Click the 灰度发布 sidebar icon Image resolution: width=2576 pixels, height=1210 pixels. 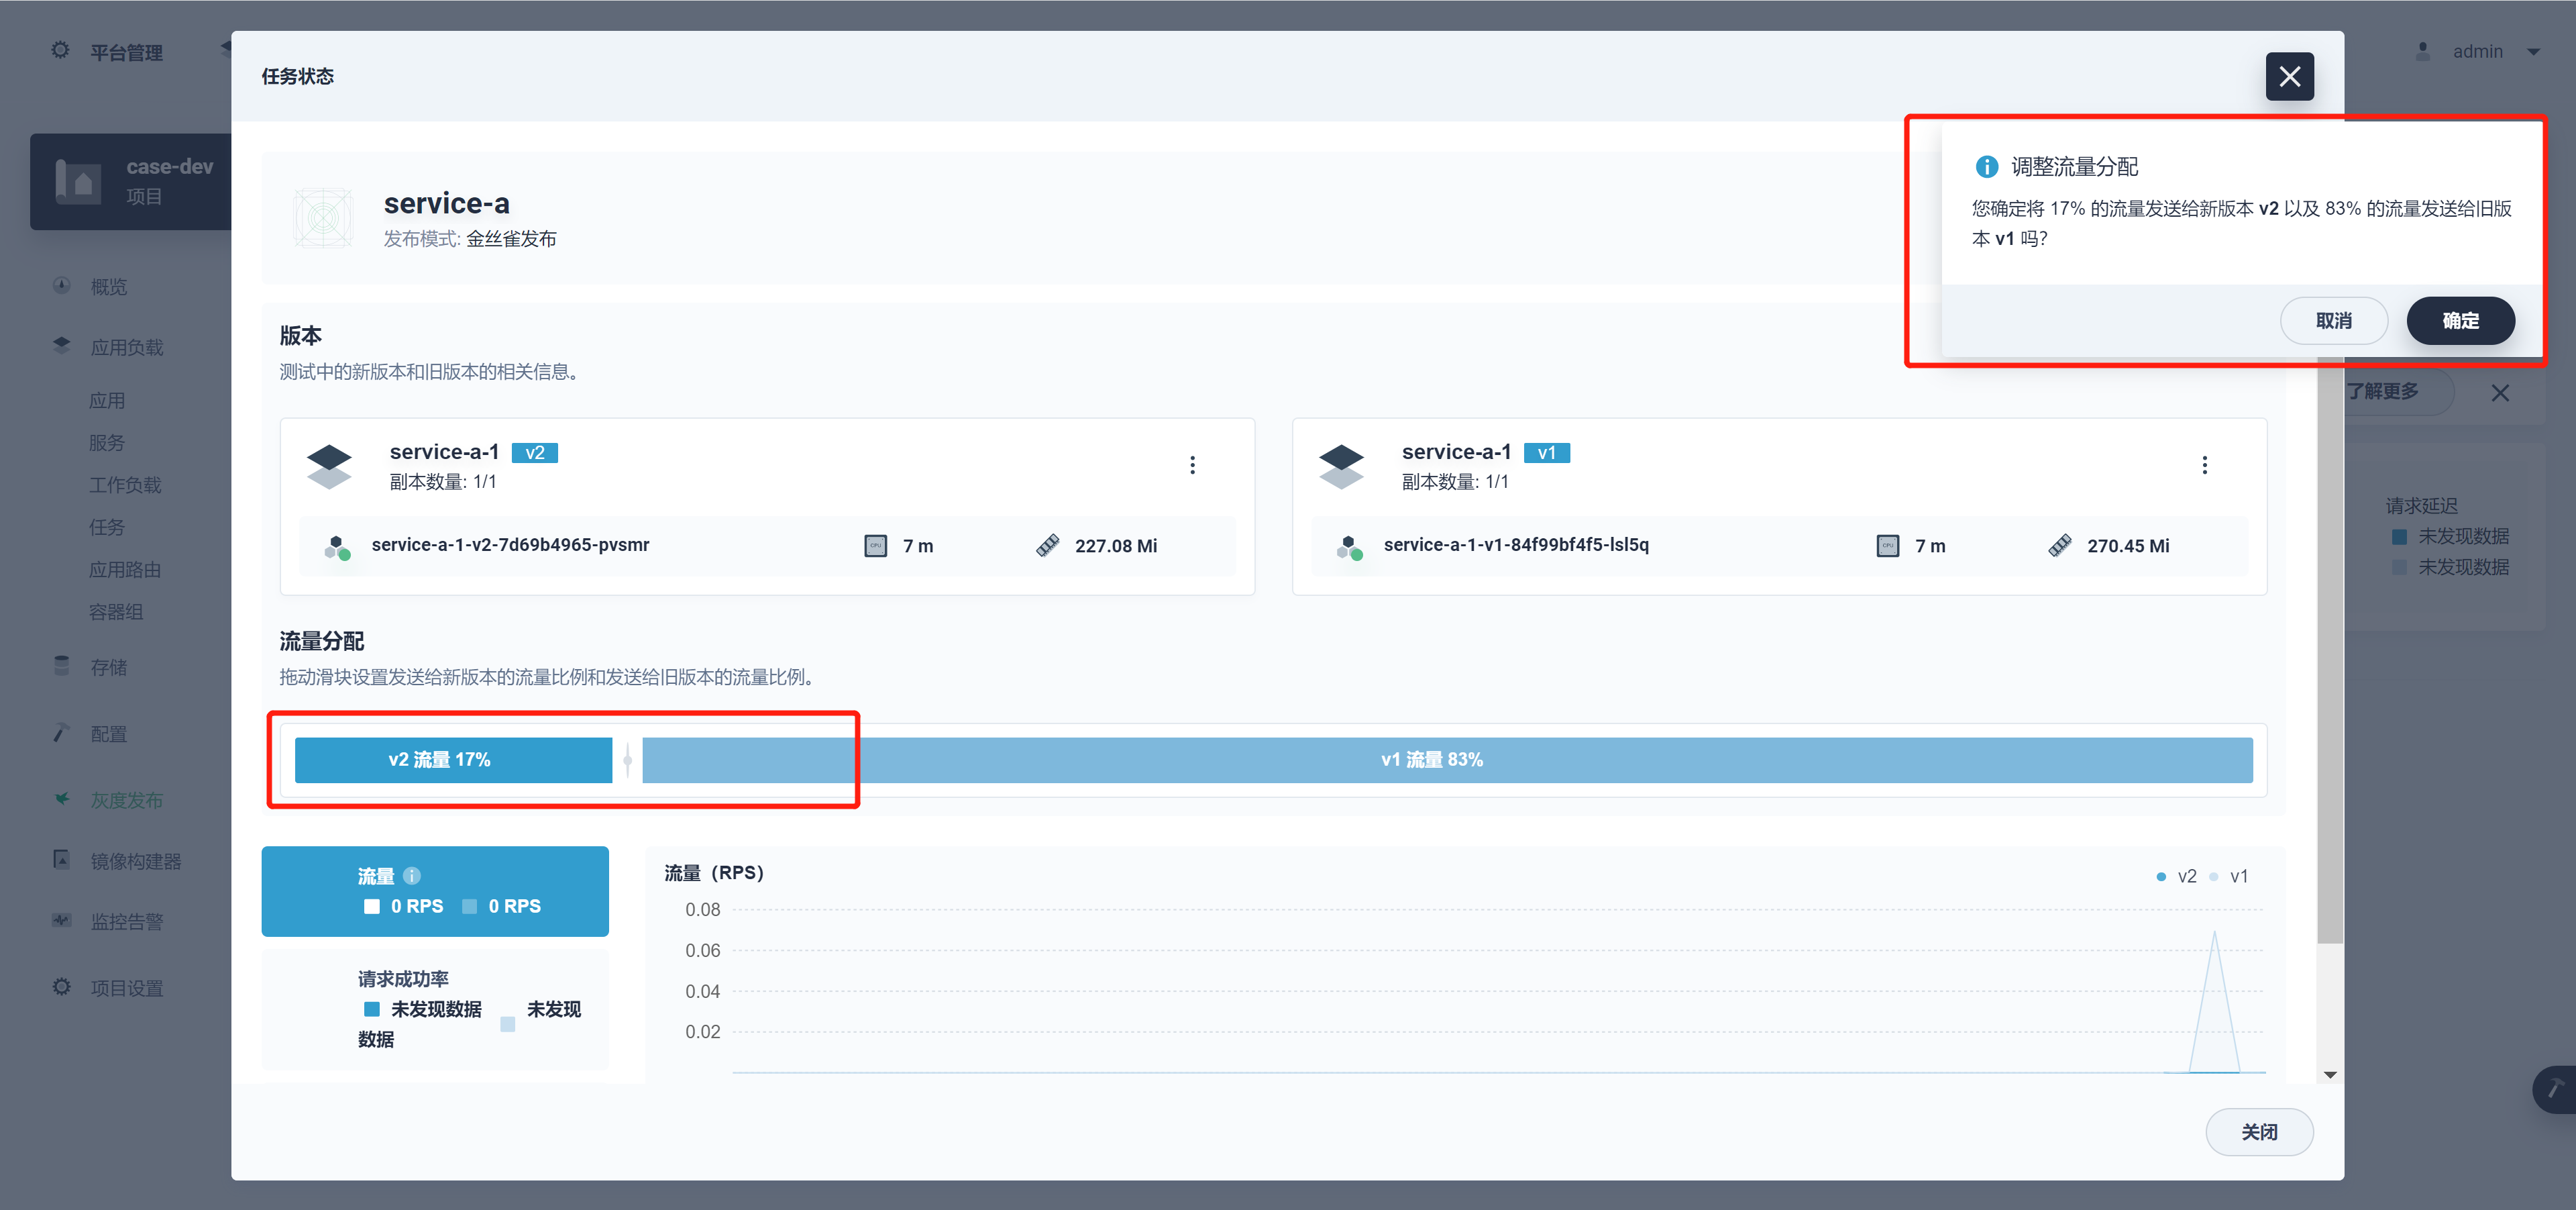[62, 799]
